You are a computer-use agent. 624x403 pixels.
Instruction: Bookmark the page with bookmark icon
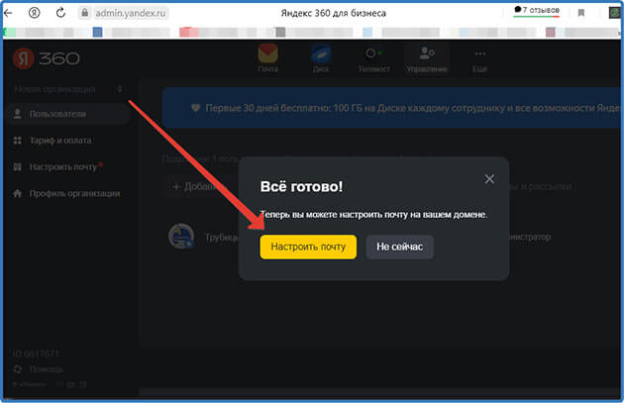[x=581, y=13]
